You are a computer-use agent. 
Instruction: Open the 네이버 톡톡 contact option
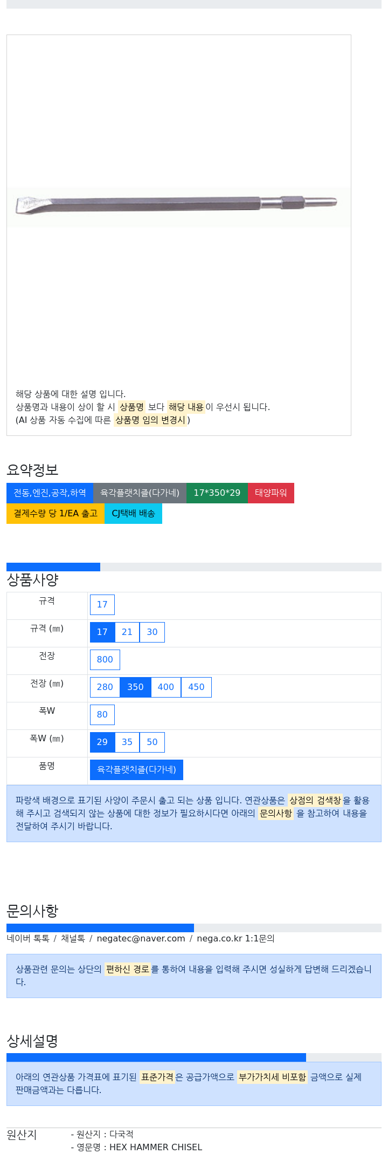(28, 939)
